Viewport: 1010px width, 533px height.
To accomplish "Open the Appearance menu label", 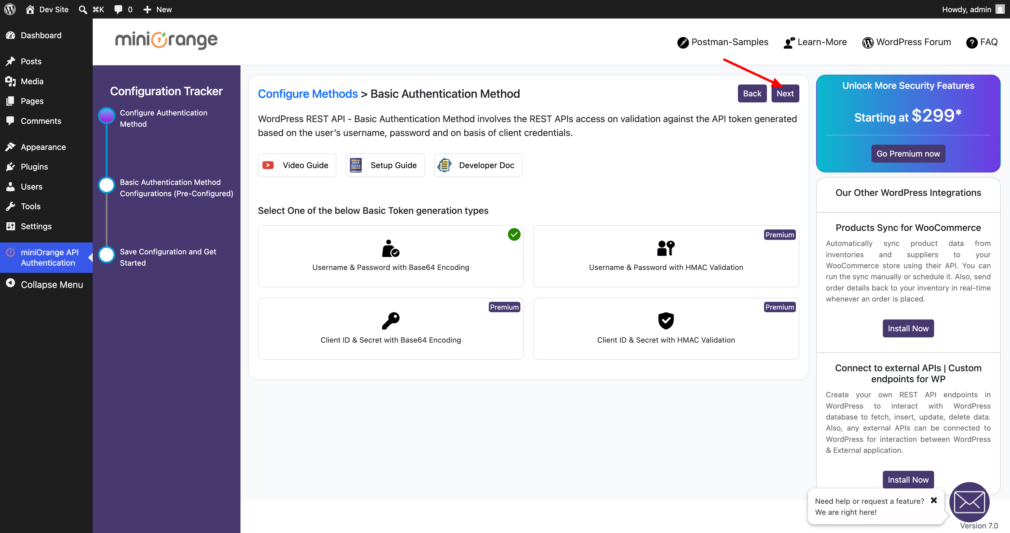I will click(43, 147).
